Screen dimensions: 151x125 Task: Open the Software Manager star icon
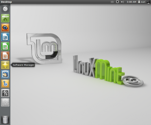(5, 65)
